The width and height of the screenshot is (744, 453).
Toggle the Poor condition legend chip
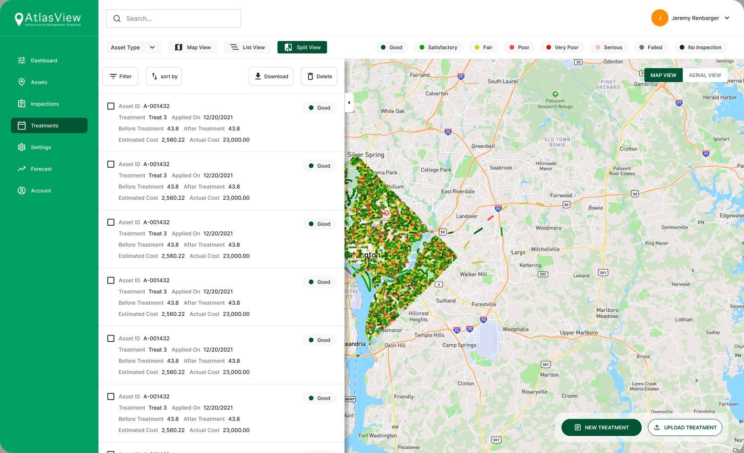pyautogui.click(x=519, y=47)
